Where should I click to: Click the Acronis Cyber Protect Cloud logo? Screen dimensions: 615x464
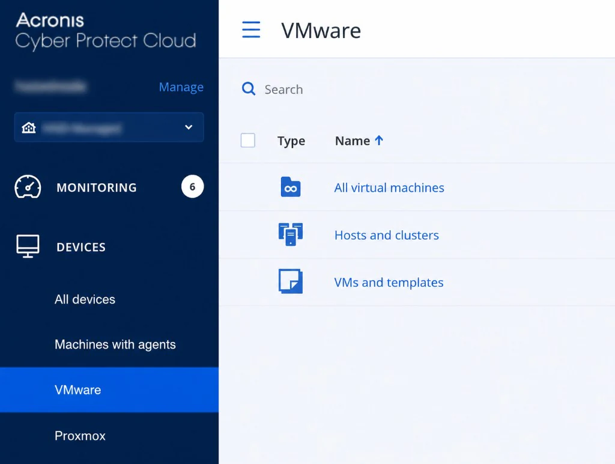coord(106,31)
